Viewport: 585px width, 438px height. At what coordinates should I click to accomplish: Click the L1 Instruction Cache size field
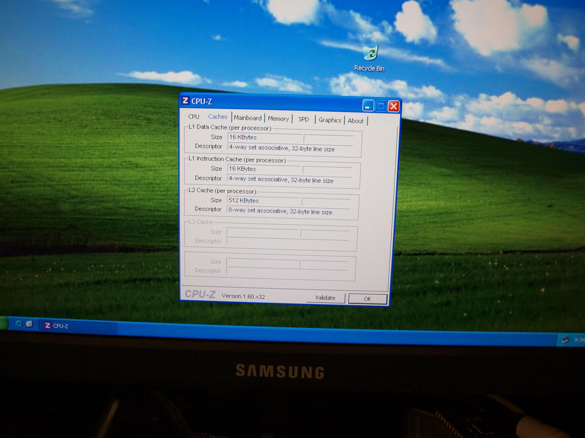(x=264, y=169)
